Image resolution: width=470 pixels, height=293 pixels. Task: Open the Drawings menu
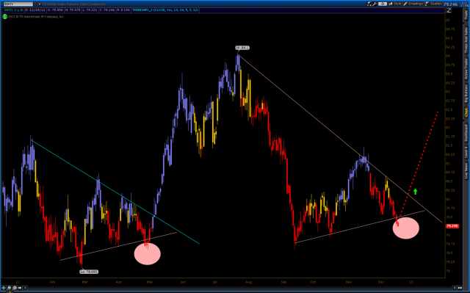413,4
